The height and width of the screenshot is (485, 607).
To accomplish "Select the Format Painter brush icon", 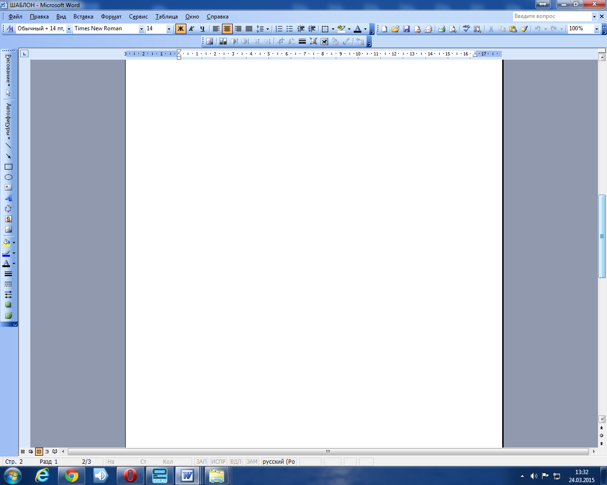I will pos(524,29).
